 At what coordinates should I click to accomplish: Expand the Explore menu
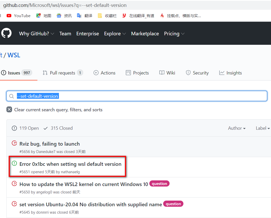pos(115,34)
